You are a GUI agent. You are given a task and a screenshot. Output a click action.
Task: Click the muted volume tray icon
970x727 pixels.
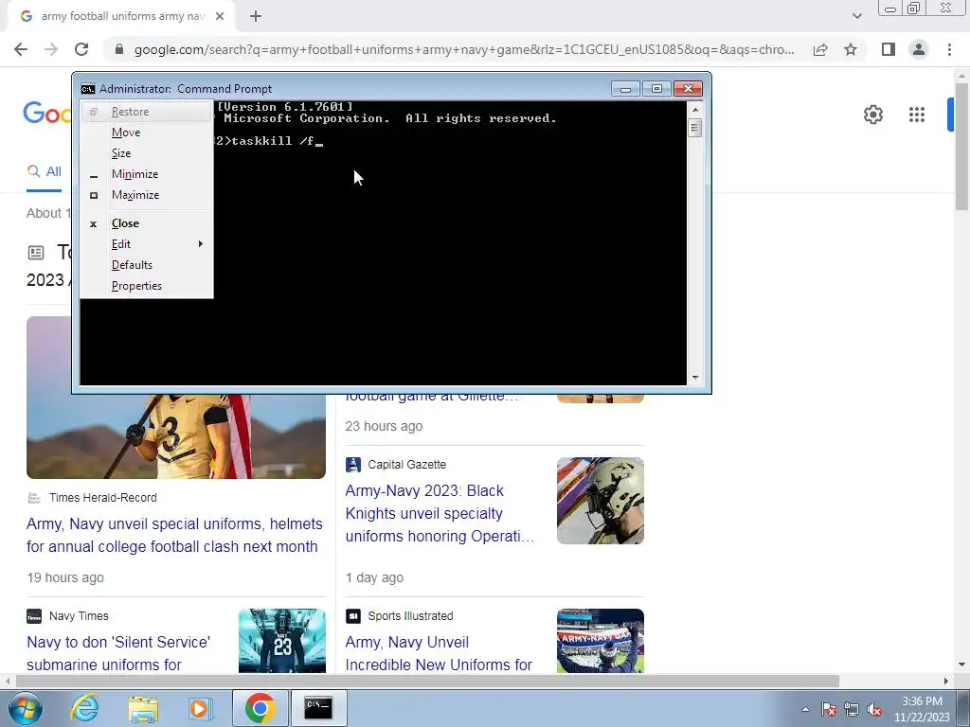(874, 710)
